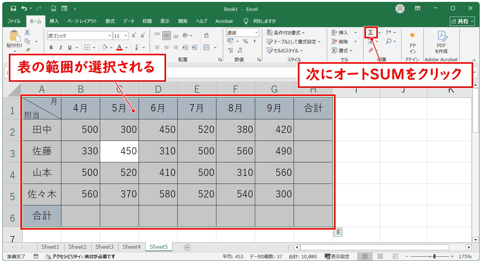Expand the merge and center dropdown arrow

tap(215, 48)
